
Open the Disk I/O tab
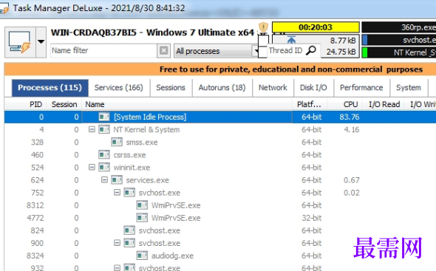pos(313,88)
